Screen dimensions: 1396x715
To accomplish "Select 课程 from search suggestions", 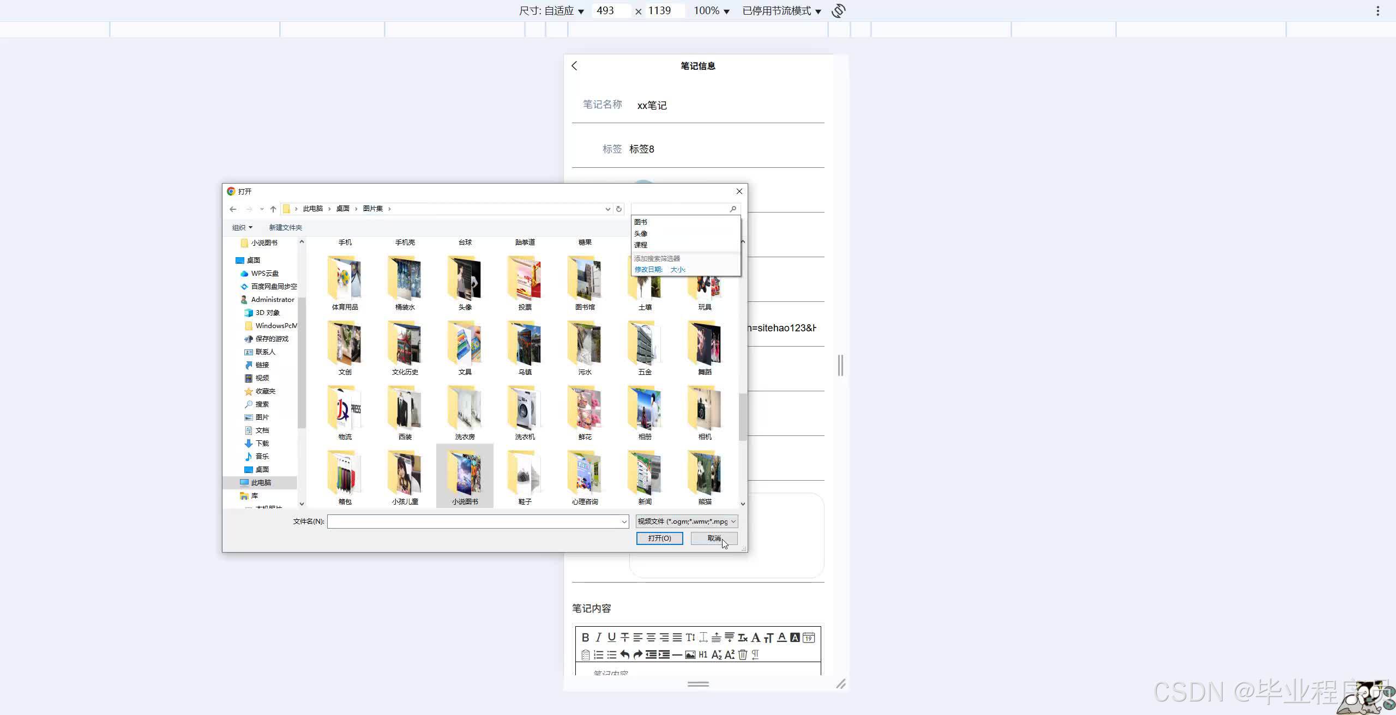I will (685, 245).
